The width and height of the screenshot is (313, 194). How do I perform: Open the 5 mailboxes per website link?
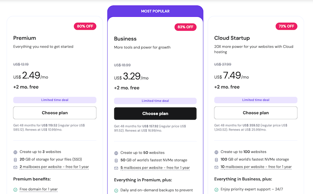(155, 168)
